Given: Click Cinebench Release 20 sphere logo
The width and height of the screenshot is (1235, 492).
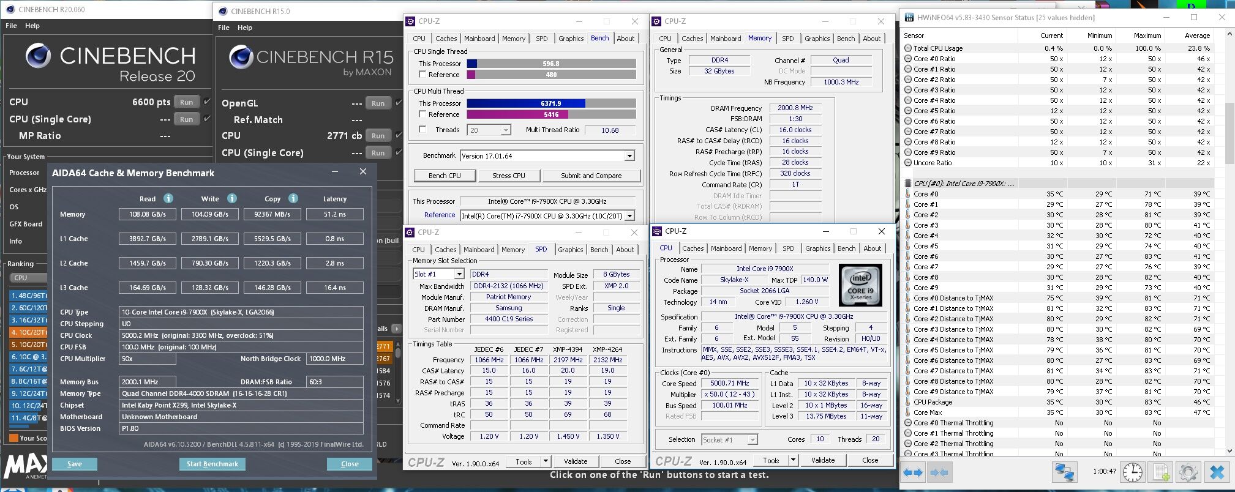Looking at the screenshot, I should [x=38, y=56].
